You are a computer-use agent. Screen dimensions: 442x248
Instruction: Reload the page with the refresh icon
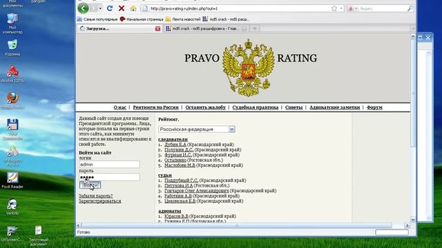point(110,8)
